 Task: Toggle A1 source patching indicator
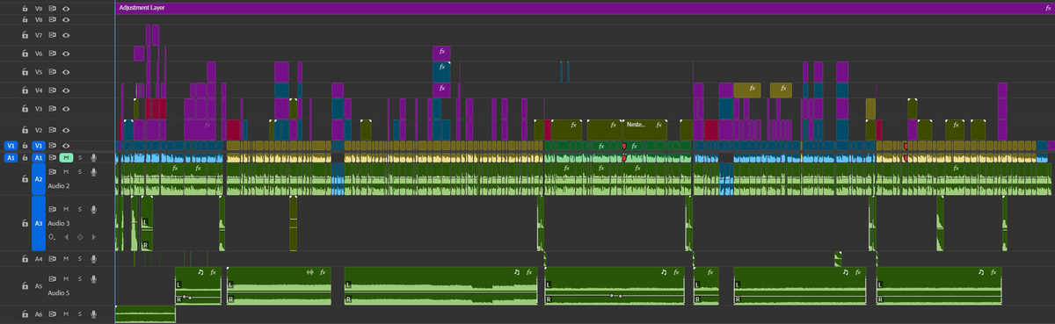(x=11, y=157)
